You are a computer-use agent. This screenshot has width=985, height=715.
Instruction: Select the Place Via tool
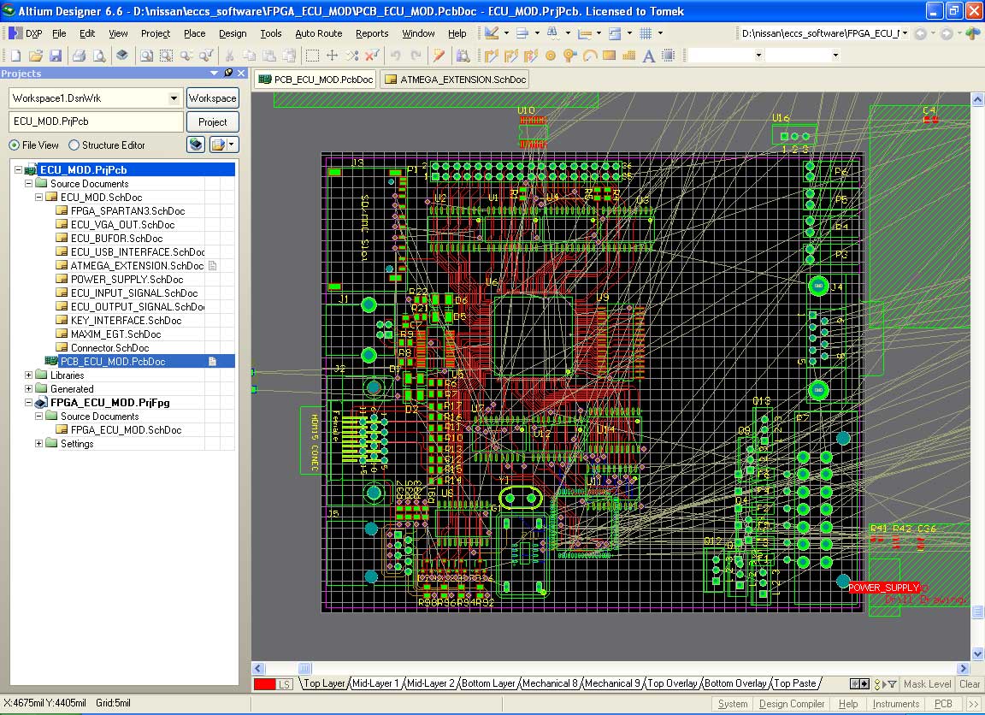[569, 56]
